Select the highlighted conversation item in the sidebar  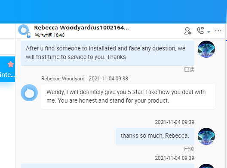point(7,69)
